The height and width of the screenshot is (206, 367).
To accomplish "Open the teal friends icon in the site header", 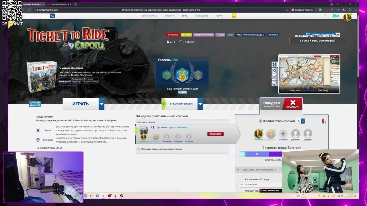I will pos(335,16).
